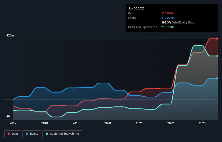Click the 2019 x-axis label
Screen dimensions: 222x142
[x=76, y=123]
